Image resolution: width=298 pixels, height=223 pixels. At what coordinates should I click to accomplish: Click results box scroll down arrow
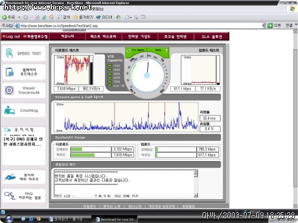pos(196,195)
